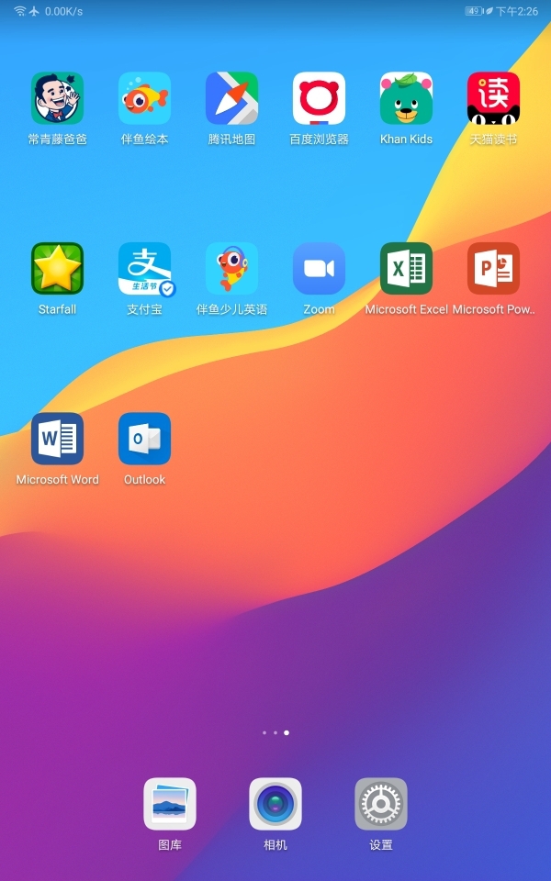Launch 相机 camera from the dock
Viewport: 551px width, 881px height.
(x=275, y=804)
